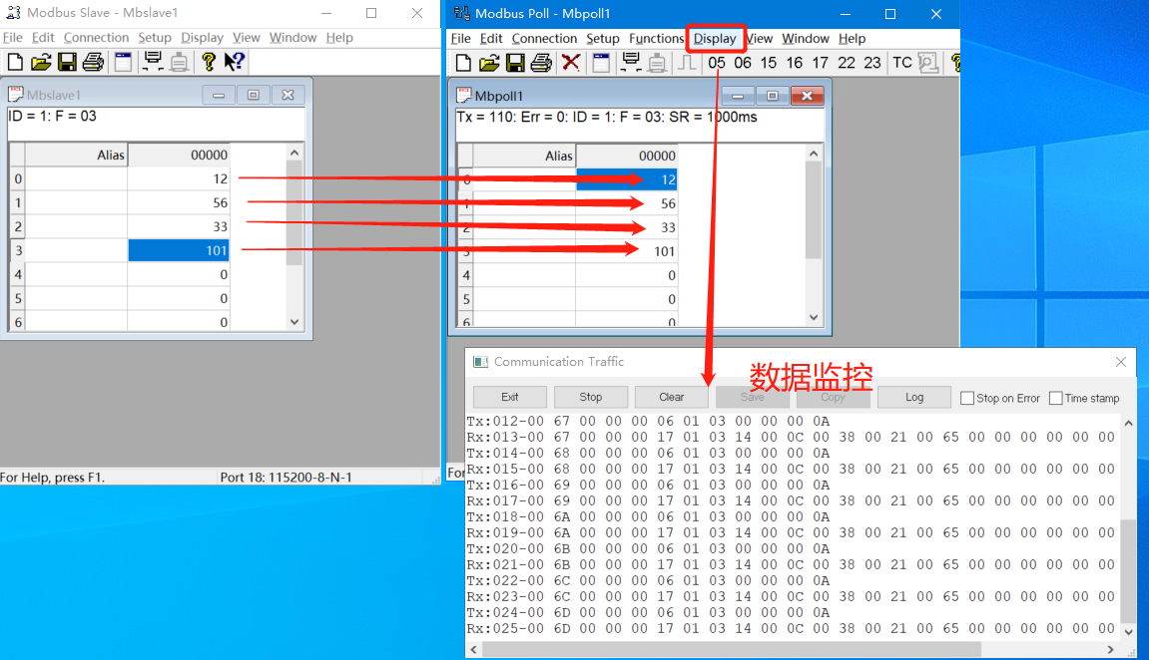The width and height of the screenshot is (1149, 660).
Task: Click the red X delete icon in Modbus Poll
Action: [x=571, y=63]
